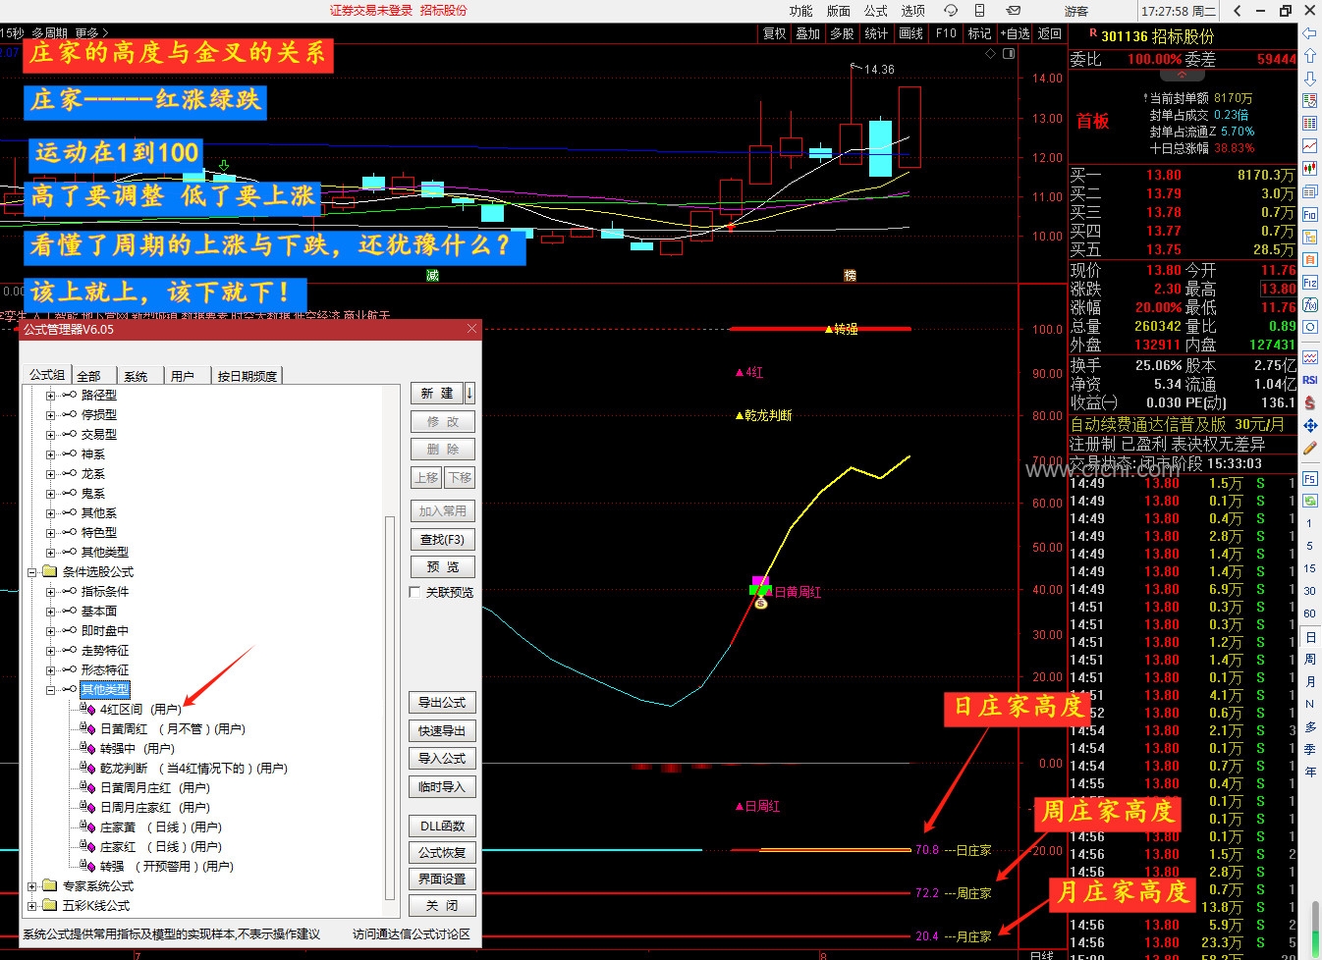
Task: Expand the 路径型 tree node
Action: pyautogui.click(x=50, y=395)
